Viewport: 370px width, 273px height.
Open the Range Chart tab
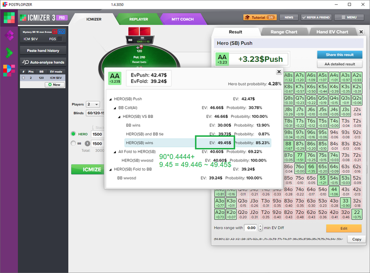[284, 32]
